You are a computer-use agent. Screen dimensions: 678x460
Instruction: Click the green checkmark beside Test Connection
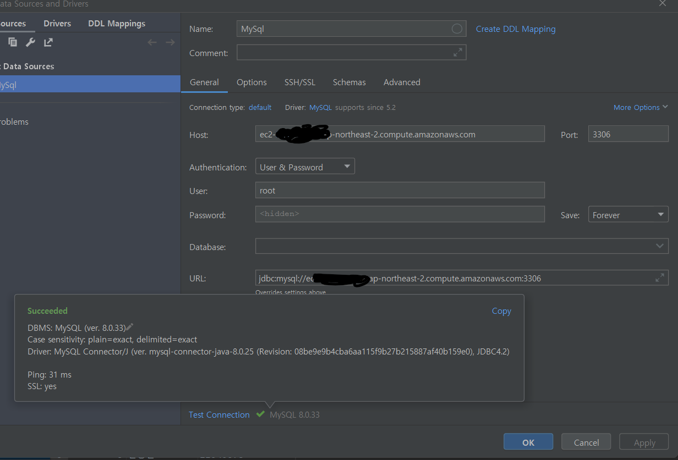(260, 414)
